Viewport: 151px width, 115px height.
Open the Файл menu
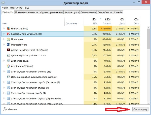coord(5,8)
